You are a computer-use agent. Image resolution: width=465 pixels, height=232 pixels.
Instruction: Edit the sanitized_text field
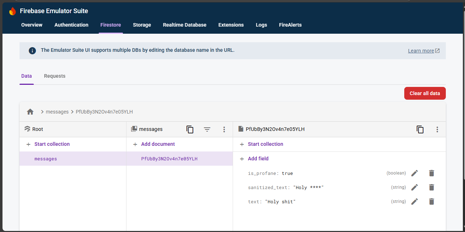pos(414,187)
